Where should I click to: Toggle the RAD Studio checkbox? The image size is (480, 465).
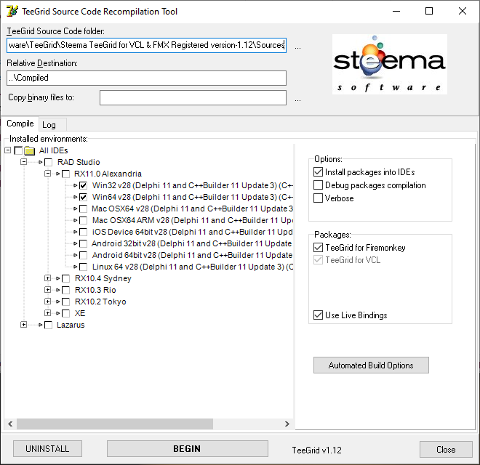pos(49,162)
